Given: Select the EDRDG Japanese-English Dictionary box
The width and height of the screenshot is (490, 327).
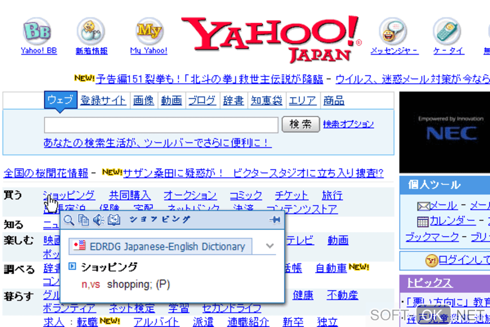Looking at the screenshot, I should click(160, 246).
